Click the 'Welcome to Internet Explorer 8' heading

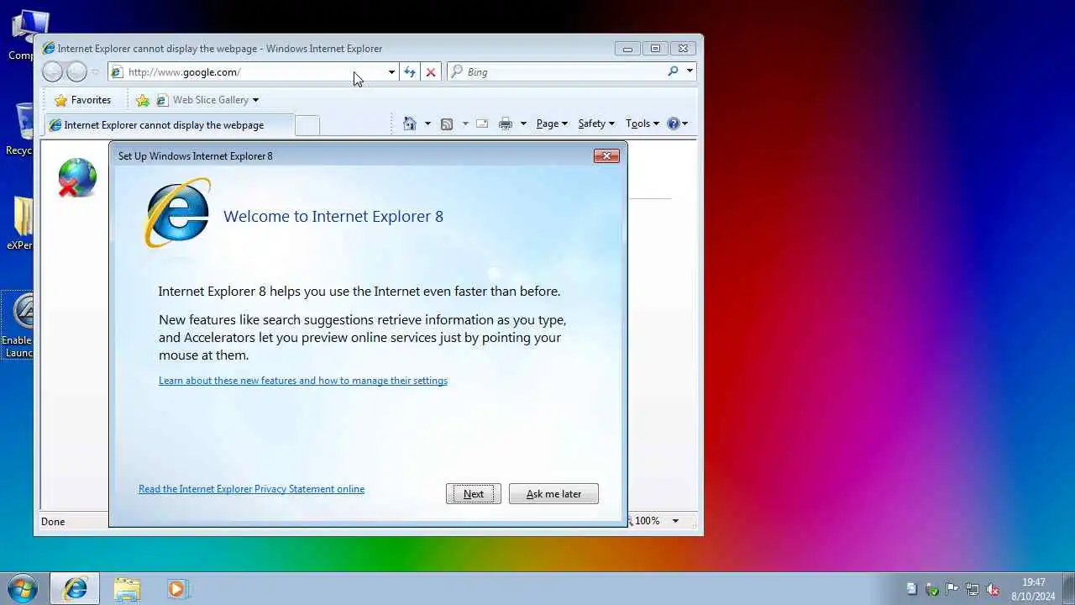[333, 216]
